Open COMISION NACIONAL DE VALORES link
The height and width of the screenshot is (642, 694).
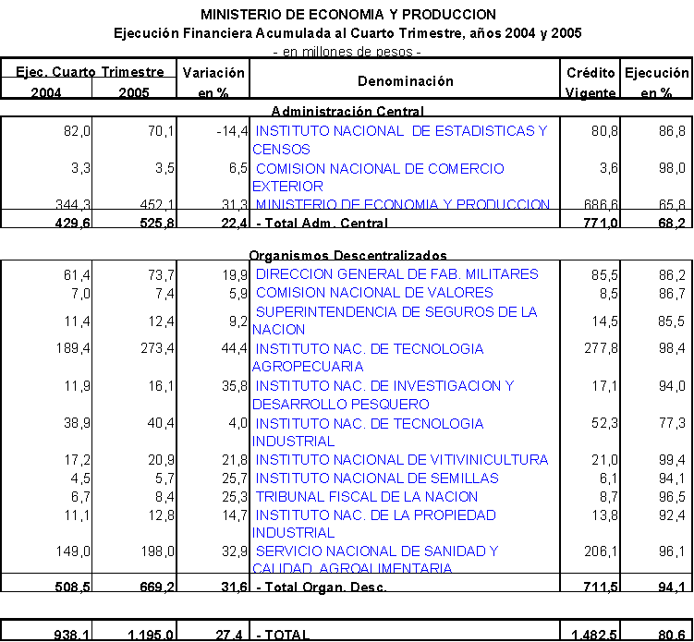click(374, 293)
